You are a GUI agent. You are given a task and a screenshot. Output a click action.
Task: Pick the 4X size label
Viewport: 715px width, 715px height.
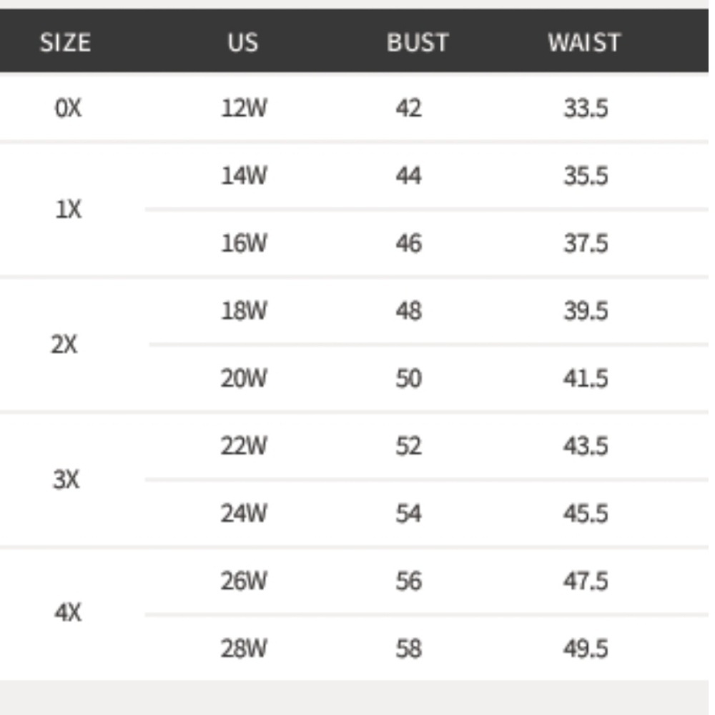point(68,613)
